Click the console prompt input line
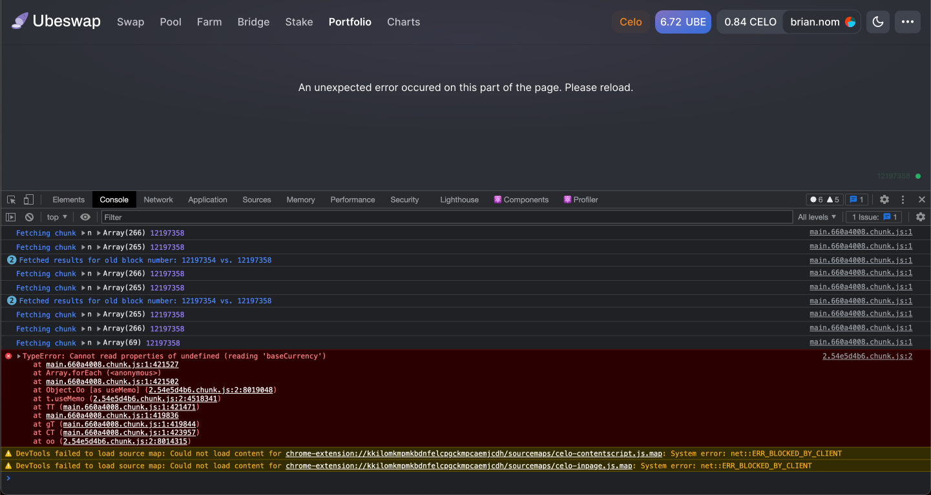 point(465,478)
